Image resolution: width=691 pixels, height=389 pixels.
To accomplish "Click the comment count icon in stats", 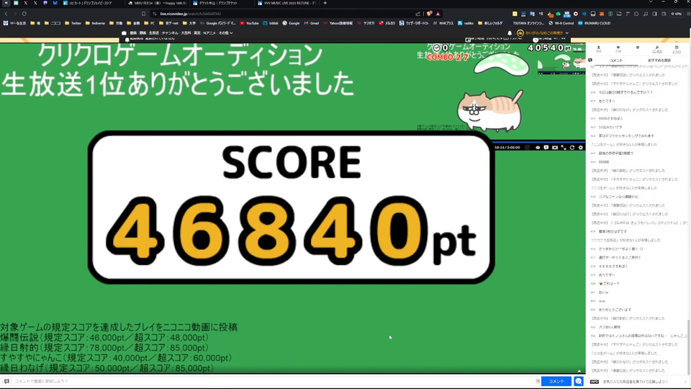I will click(x=618, y=49).
